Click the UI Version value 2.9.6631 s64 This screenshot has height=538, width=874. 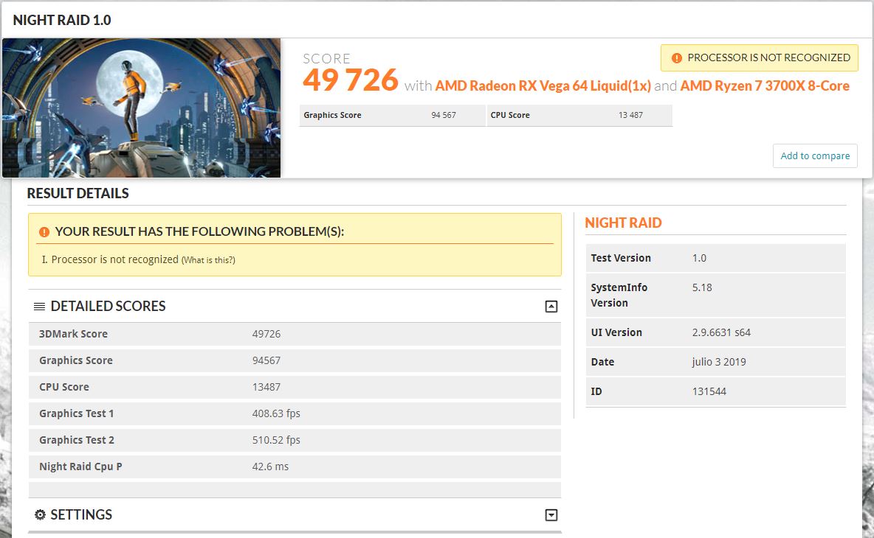tap(721, 332)
